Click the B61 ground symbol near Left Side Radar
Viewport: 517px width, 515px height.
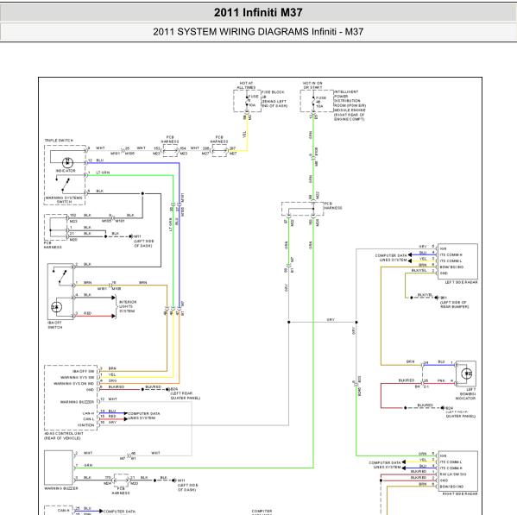[437, 298]
